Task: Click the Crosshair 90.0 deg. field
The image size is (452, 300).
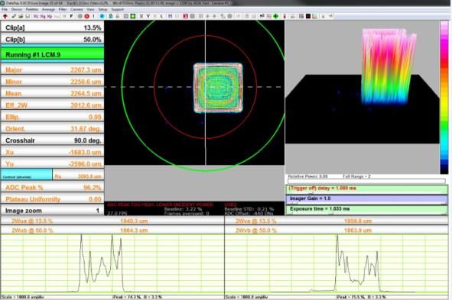Action: point(52,140)
